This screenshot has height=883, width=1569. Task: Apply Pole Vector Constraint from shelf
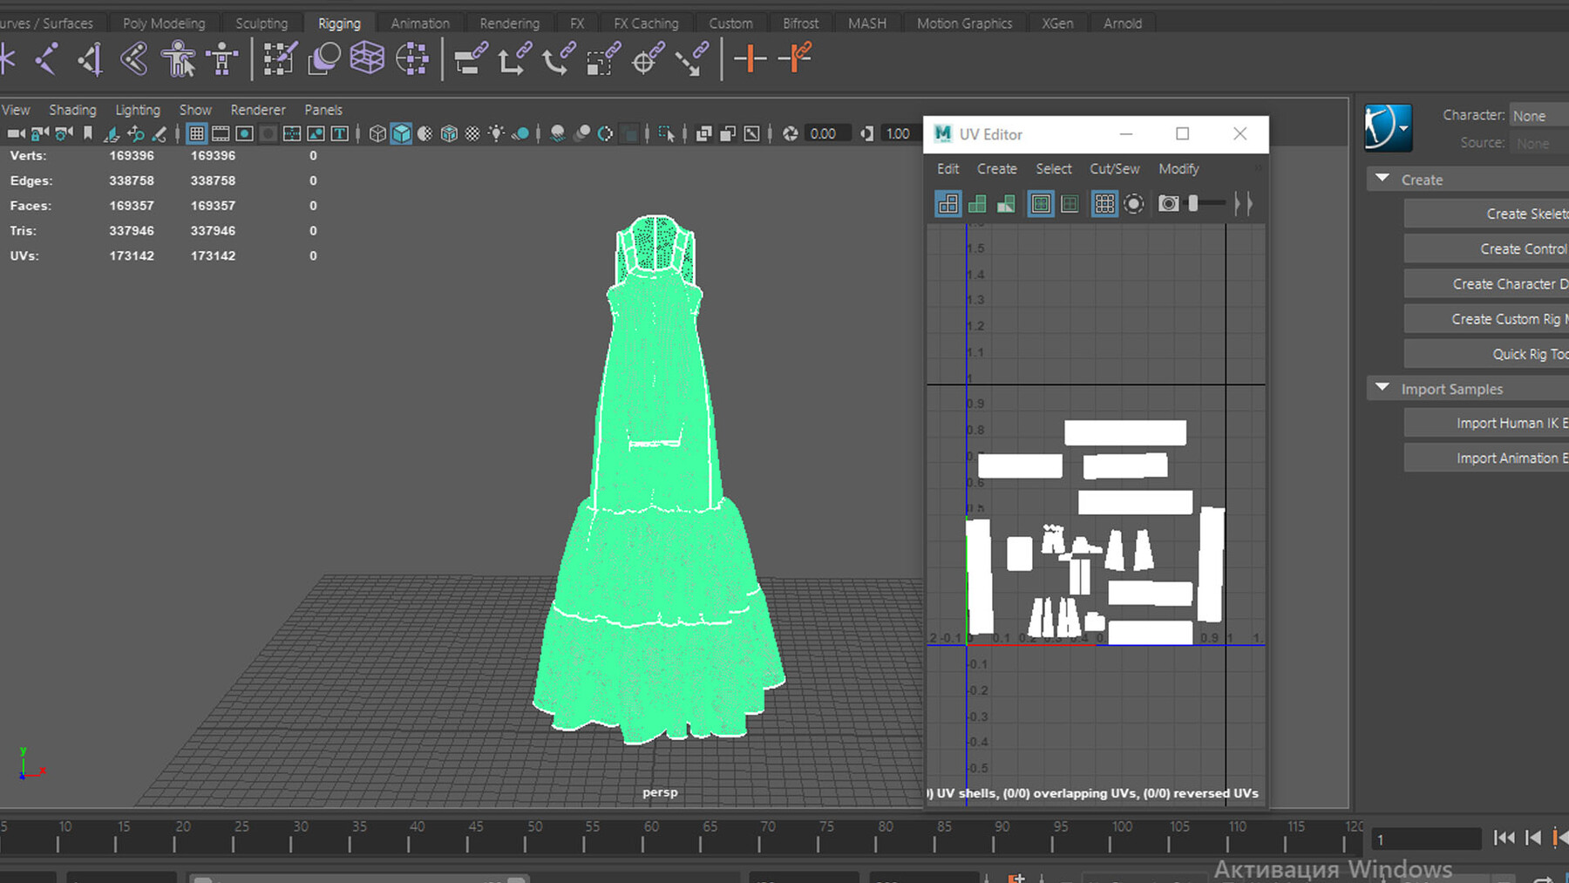tap(692, 59)
